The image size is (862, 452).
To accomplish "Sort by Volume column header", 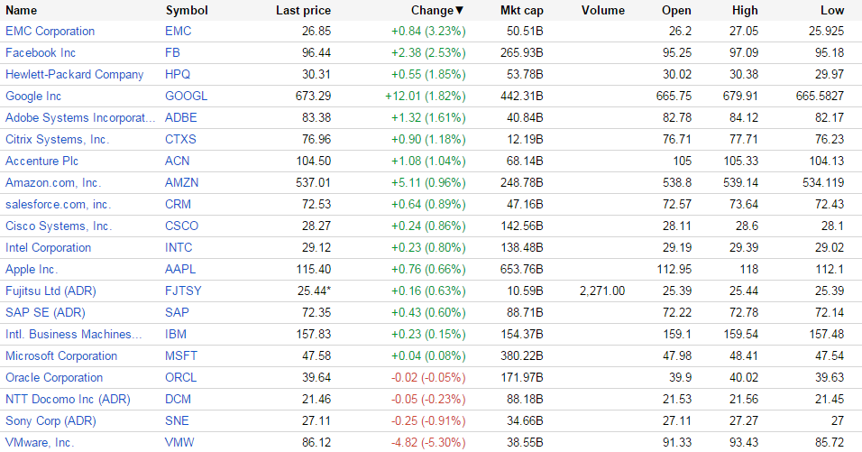I will coord(603,11).
